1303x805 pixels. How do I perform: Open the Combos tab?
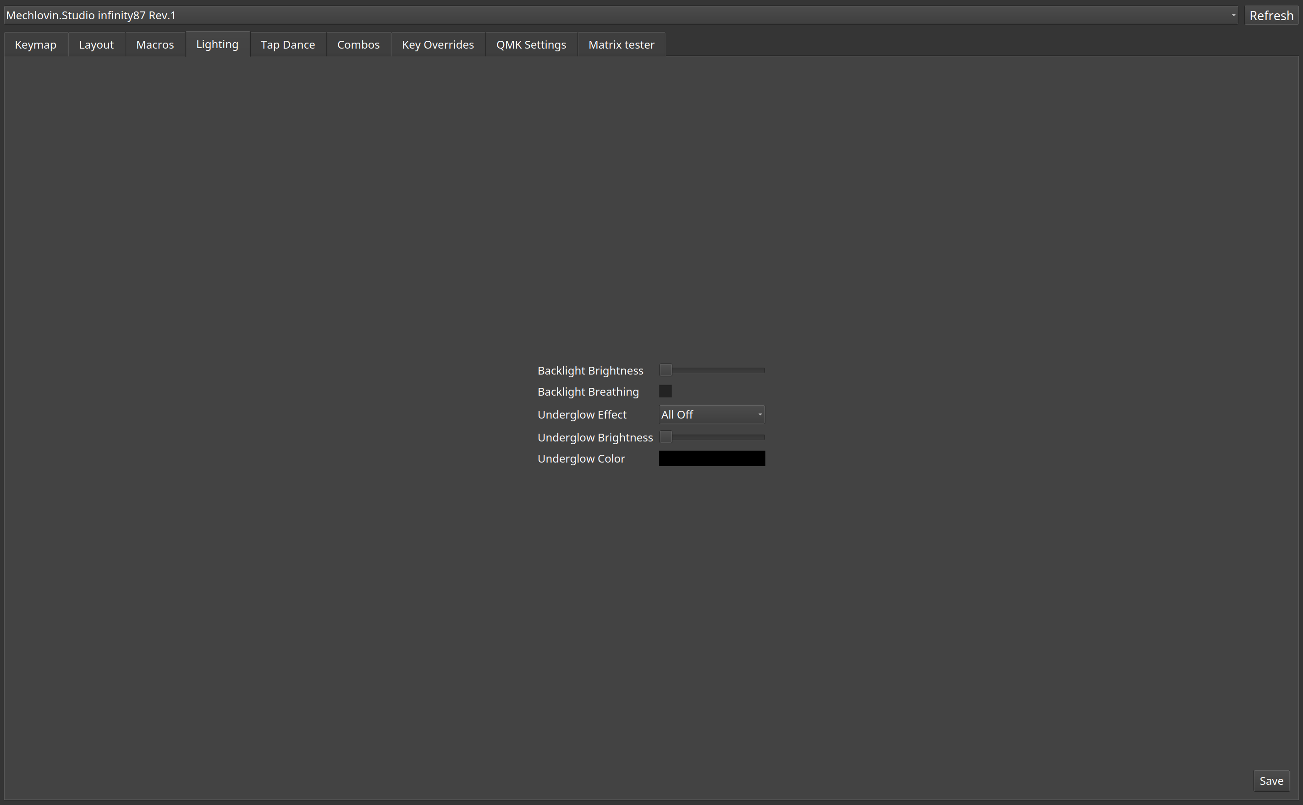(x=358, y=44)
